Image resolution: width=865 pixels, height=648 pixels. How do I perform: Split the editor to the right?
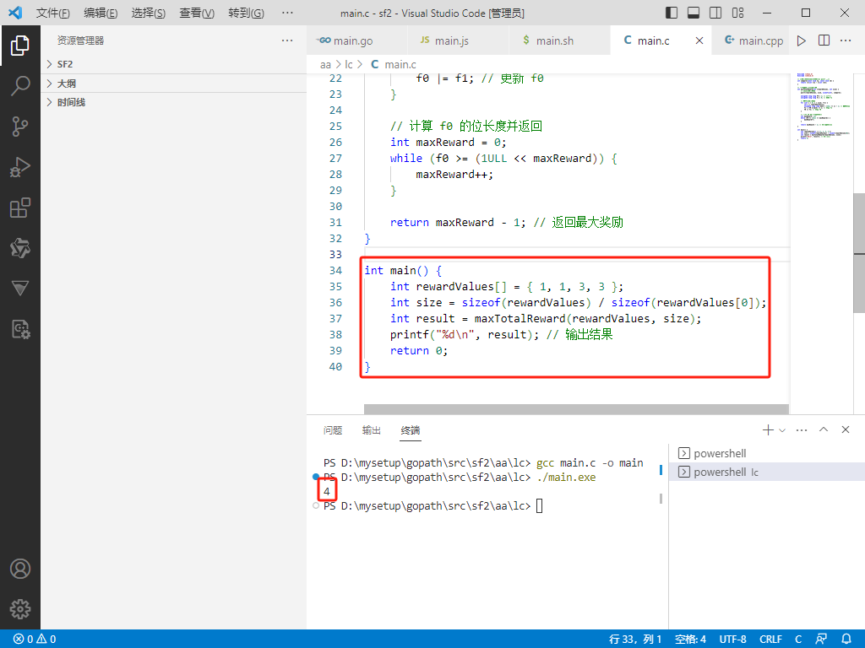pyautogui.click(x=824, y=40)
